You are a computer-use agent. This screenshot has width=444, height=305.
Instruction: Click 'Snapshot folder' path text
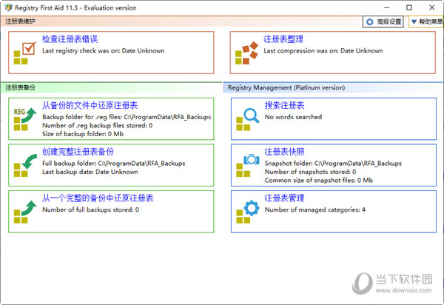coord(333,164)
